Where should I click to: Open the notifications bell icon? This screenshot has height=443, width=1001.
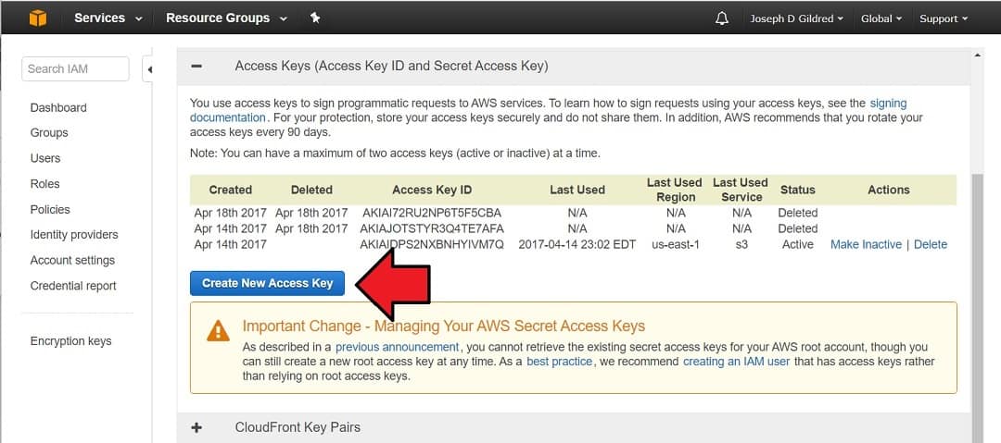coord(721,18)
